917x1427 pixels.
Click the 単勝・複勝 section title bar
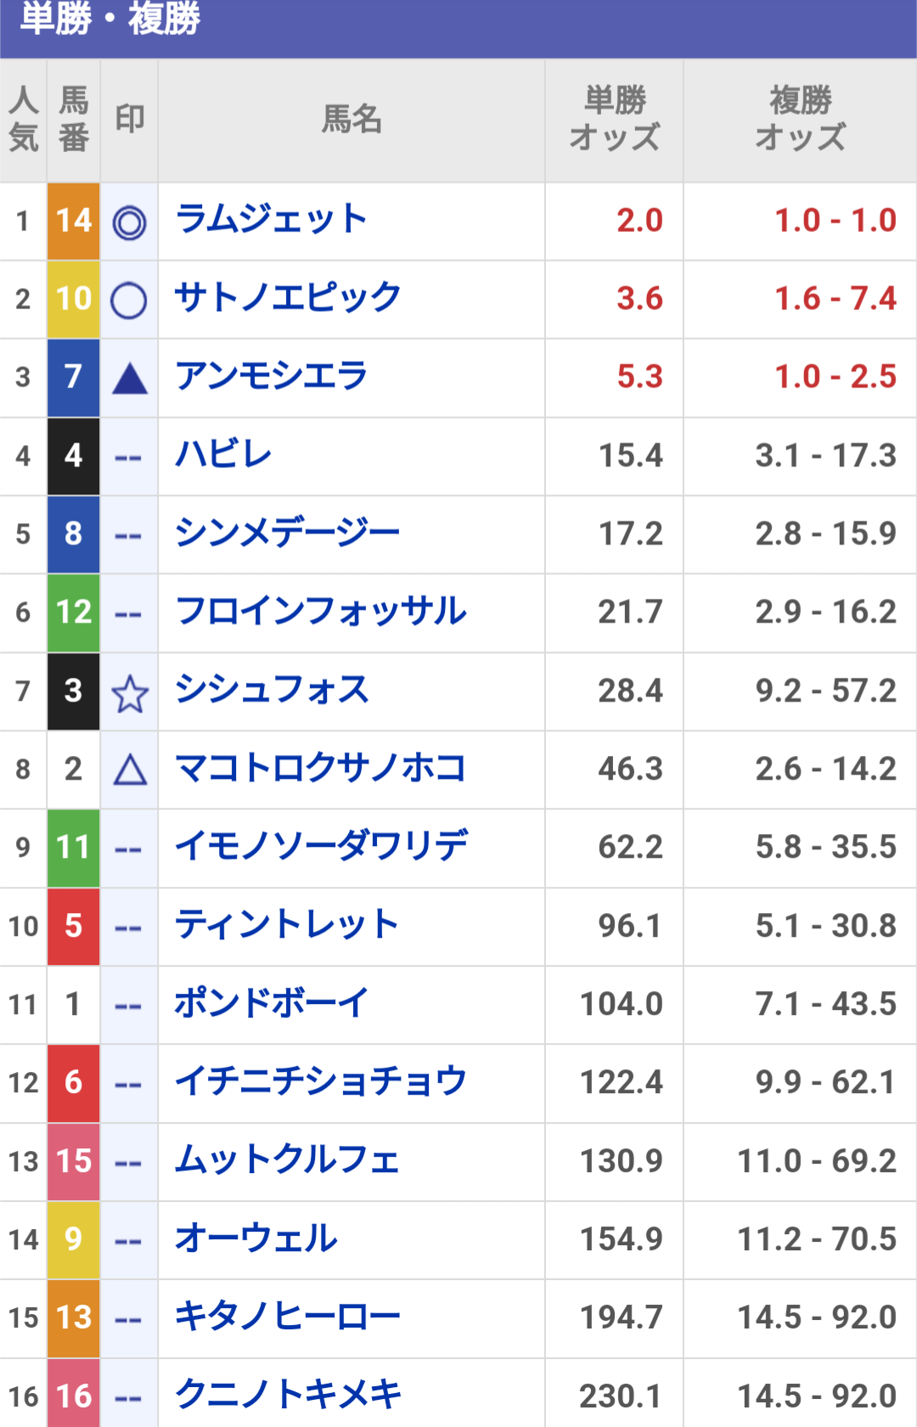[x=458, y=28]
